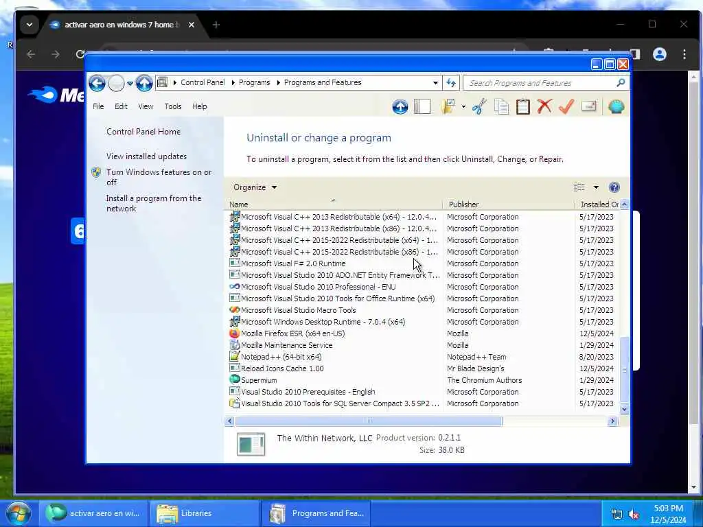The image size is (703, 527).
Task: Open the view options dropdown arrow
Action: (596, 187)
